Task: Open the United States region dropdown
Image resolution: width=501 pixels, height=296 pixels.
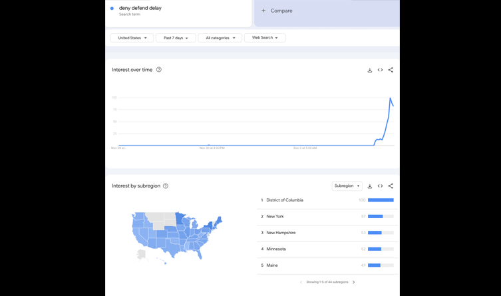Action: pyautogui.click(x=132, y=38)
